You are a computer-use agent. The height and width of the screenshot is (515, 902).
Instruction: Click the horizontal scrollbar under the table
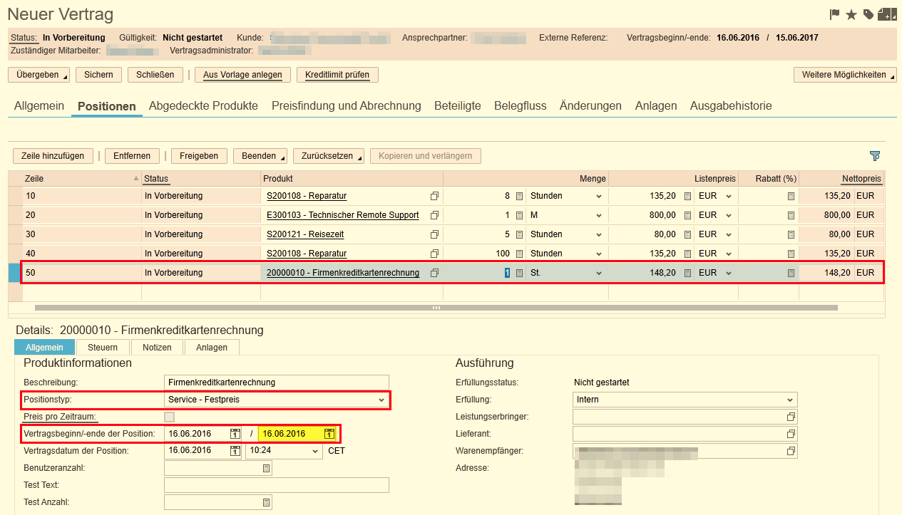pyautogui.click(x=436, y=308)
